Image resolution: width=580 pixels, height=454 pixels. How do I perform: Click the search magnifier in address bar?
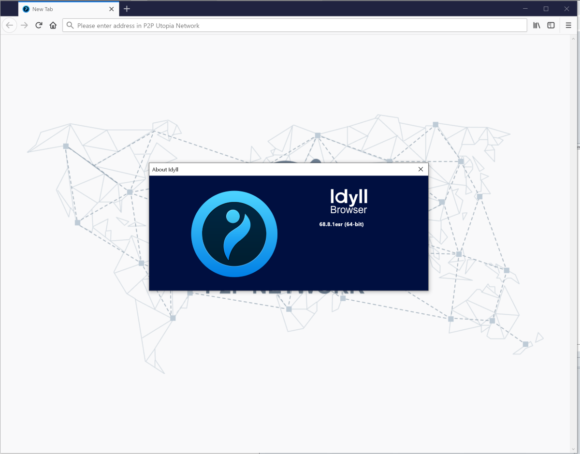[71, 26]
